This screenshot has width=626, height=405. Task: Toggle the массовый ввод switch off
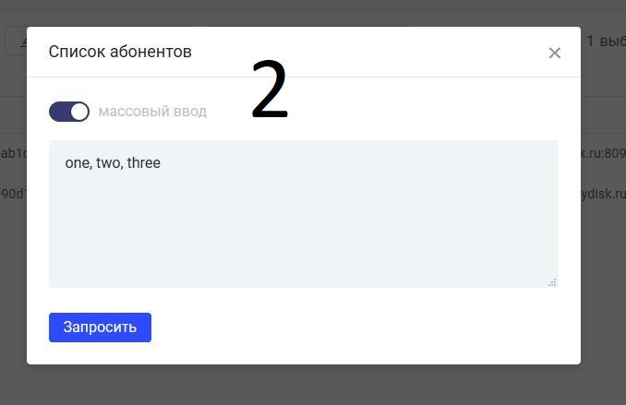(x=69, y=112)
